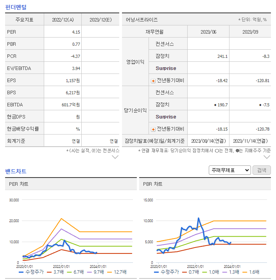Click 영업이익 전년동기대비 value -18.42
The height and width of the screenshot is (280, 276).
point(222,81)
